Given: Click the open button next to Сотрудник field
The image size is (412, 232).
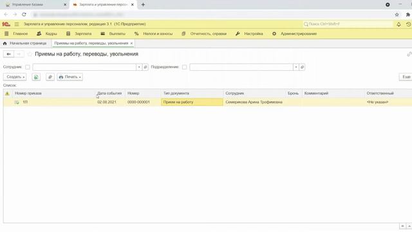Looking at the screenshot, I should coord(145,67).
